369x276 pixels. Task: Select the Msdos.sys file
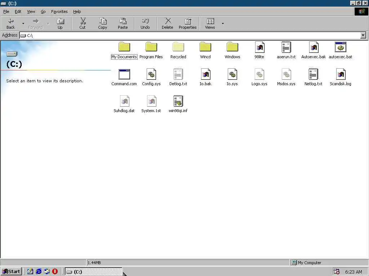[286, 78]
